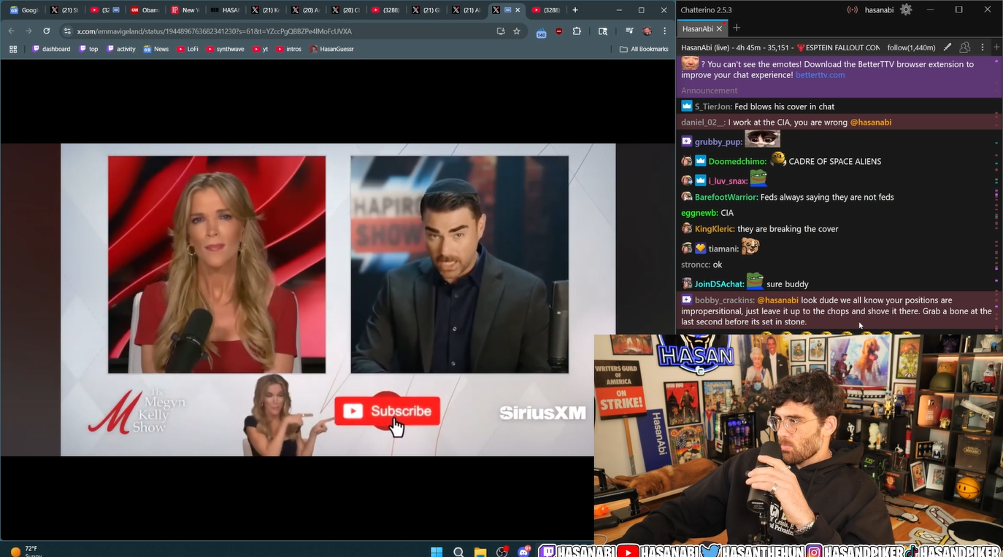Click username BarefootWarrior in chat
1003x557 pixels.
tap(726, 197)
